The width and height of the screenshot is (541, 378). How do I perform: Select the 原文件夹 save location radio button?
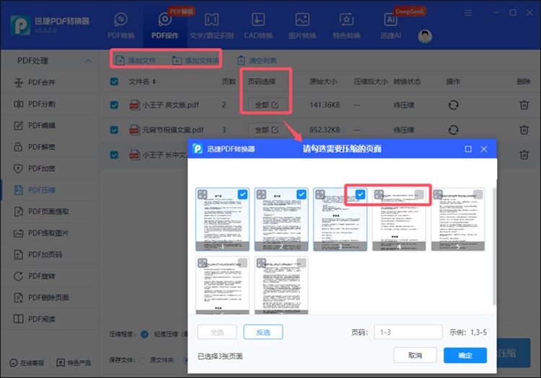(142, 361)
